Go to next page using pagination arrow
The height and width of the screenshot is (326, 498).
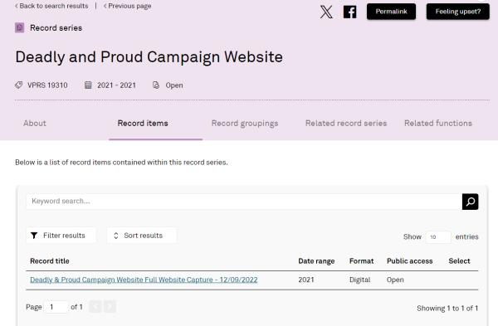coord(110,307)
